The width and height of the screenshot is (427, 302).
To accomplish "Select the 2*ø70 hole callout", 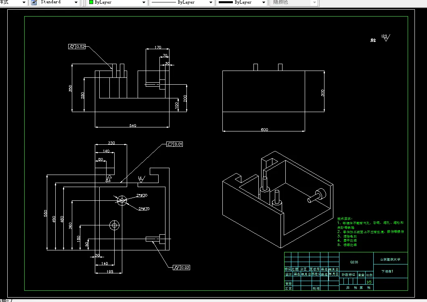I will coord(144,209).
